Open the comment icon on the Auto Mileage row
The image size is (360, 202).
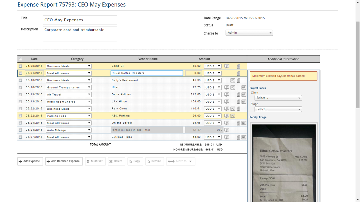click(x=227, y=130)
